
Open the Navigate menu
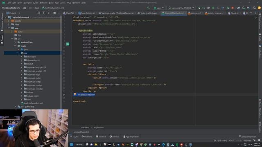point(27,3)
